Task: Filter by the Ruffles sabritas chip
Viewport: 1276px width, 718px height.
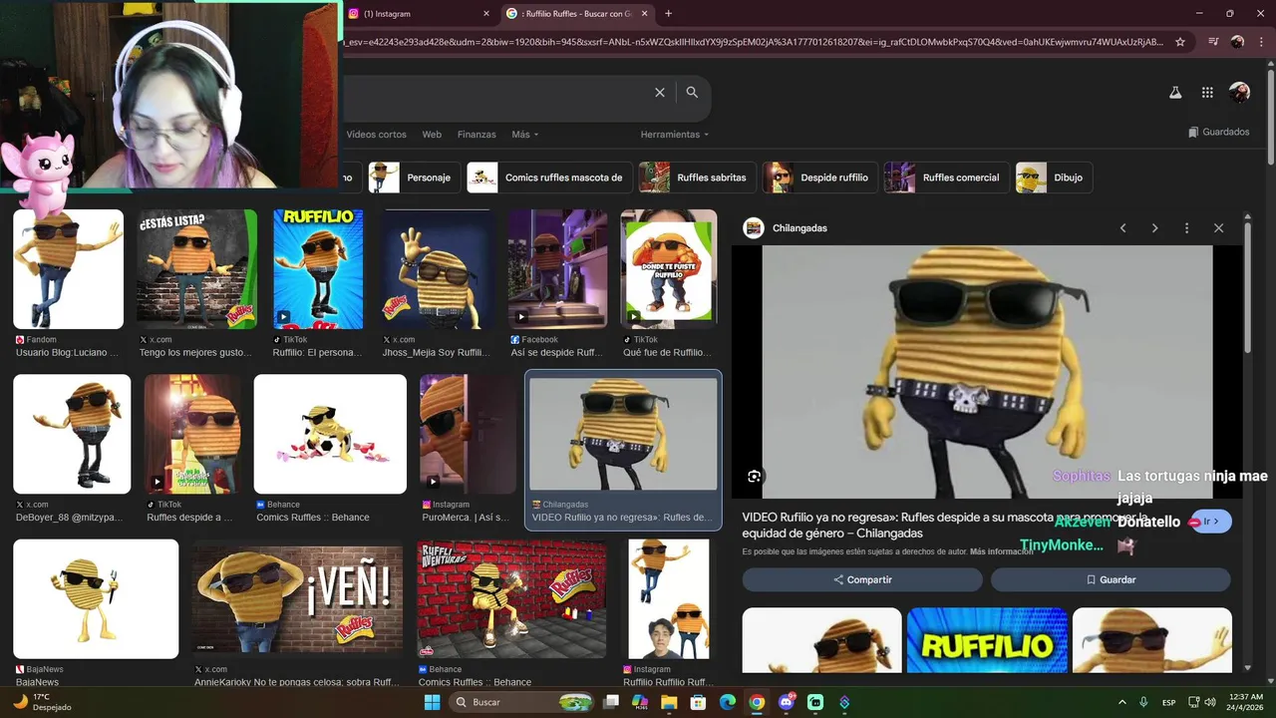Action: [x=697, y=178]
